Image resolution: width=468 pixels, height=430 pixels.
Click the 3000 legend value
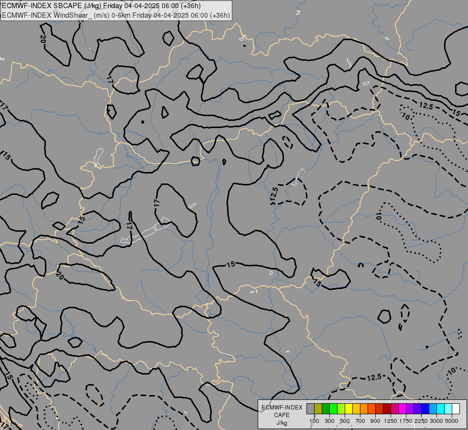coord(436,421)
